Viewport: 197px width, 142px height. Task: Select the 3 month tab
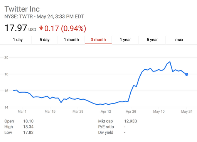(98, 40)
